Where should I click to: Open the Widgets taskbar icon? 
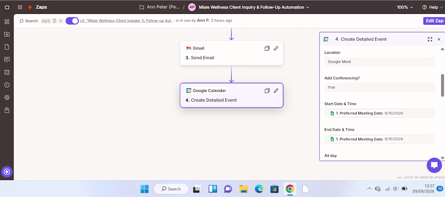212,189
